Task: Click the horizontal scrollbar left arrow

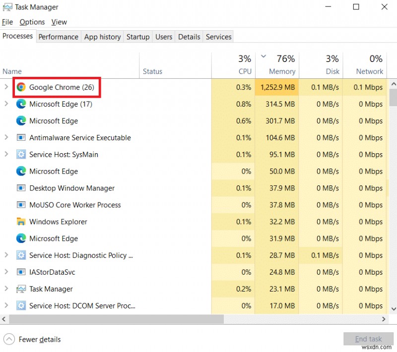Action: (x=4, y=319)
